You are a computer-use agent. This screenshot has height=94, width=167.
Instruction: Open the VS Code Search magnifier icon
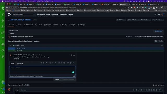[x=3, y=15]
